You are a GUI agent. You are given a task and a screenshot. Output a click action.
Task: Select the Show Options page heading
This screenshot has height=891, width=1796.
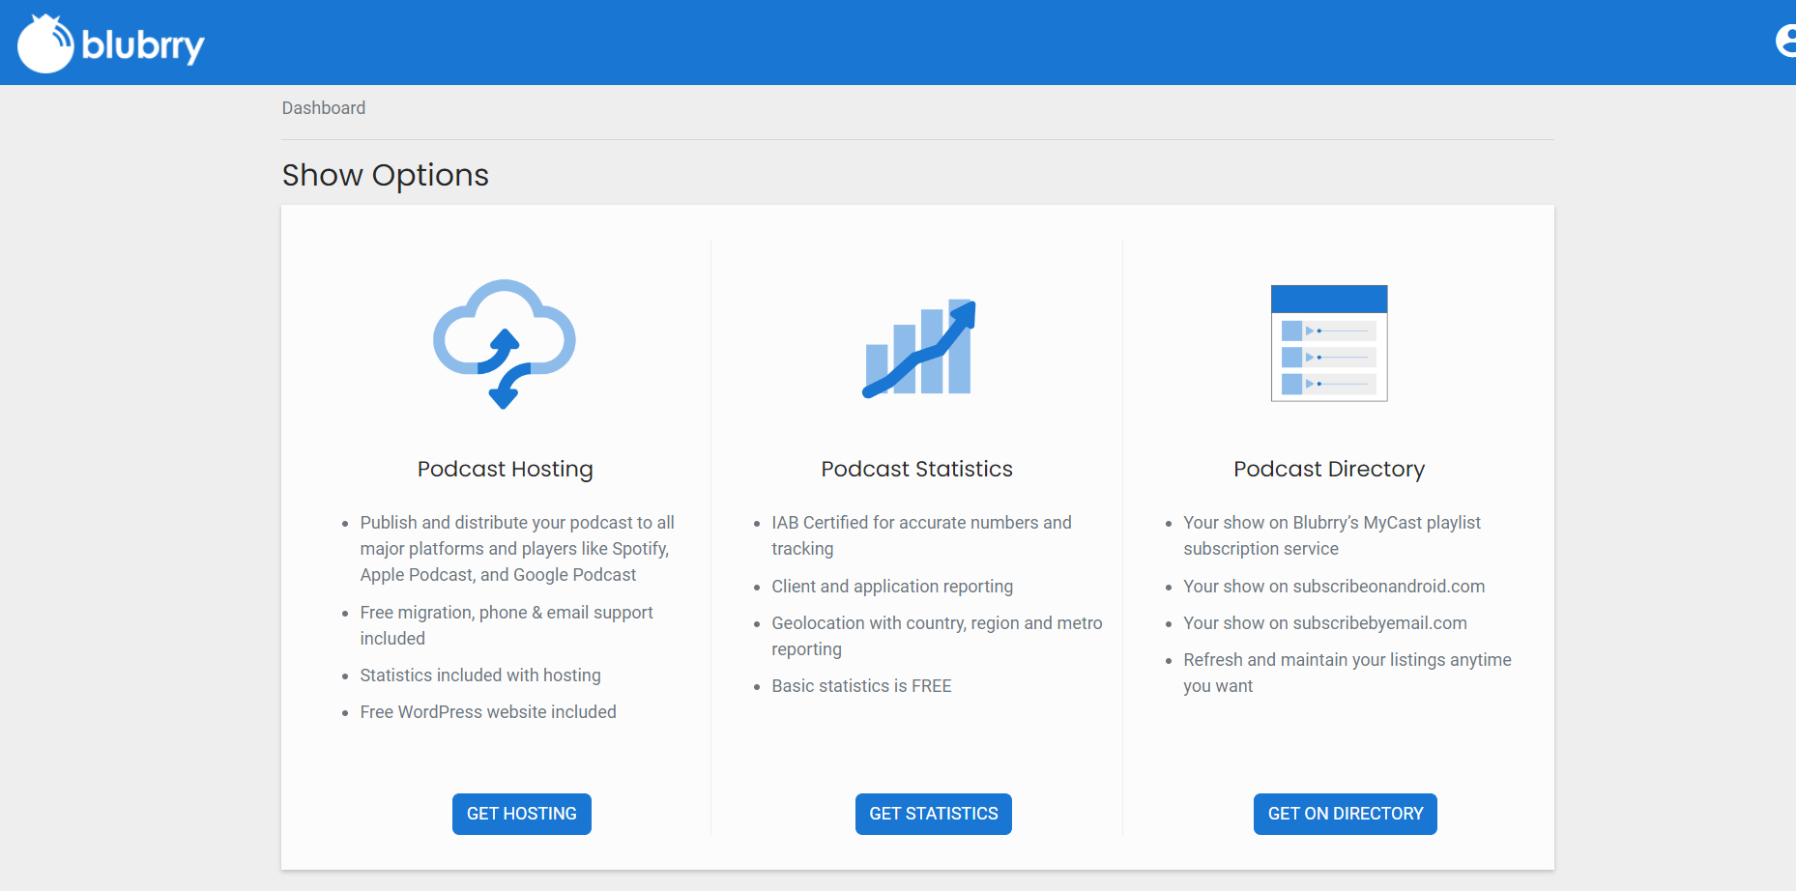386,175
